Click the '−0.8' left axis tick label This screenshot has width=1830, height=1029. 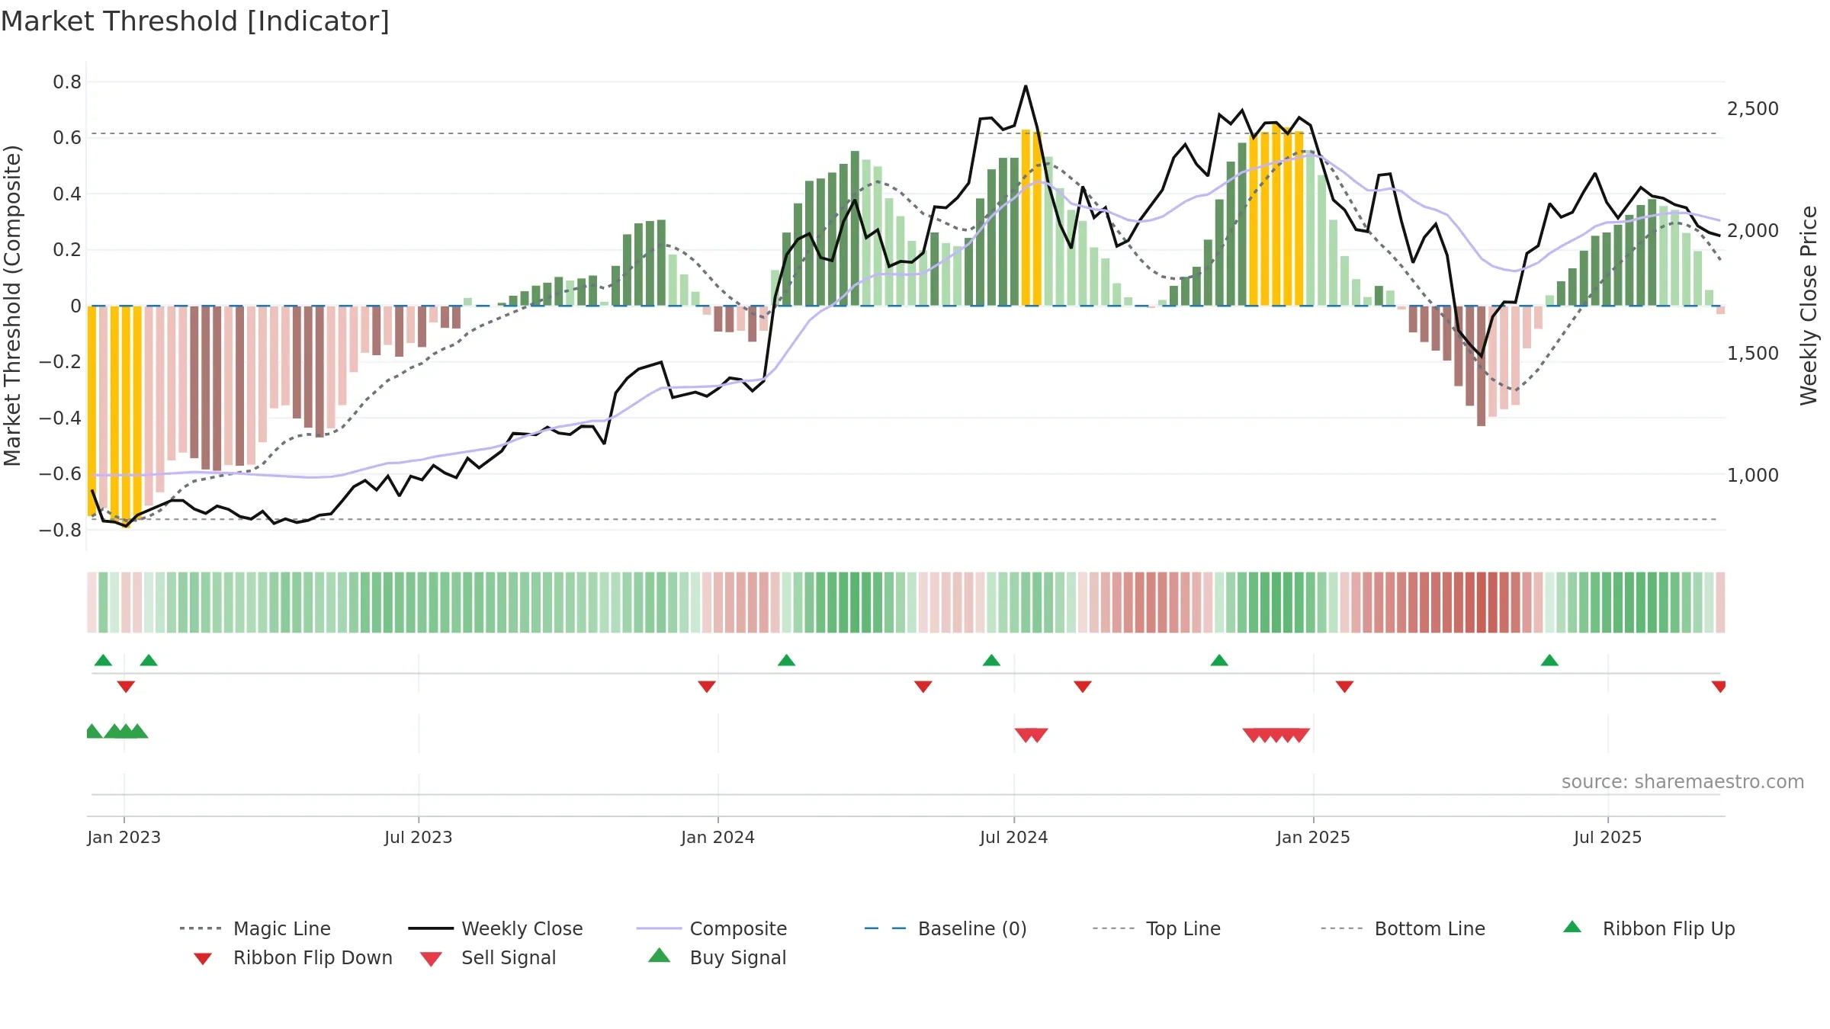pyautogui.click(x=60, y=530)
